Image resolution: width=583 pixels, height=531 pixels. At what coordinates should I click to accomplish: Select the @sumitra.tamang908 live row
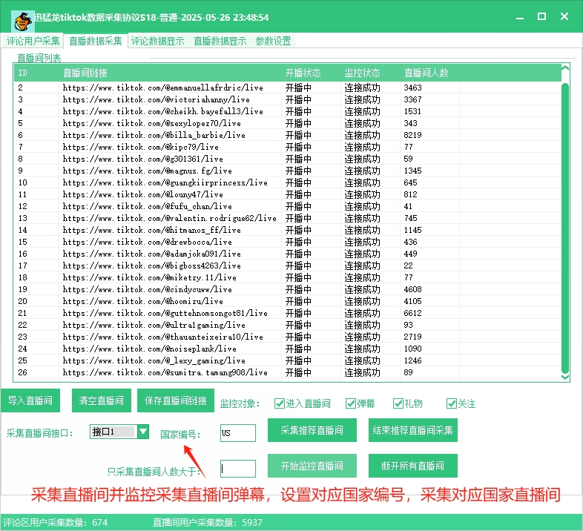287,373
